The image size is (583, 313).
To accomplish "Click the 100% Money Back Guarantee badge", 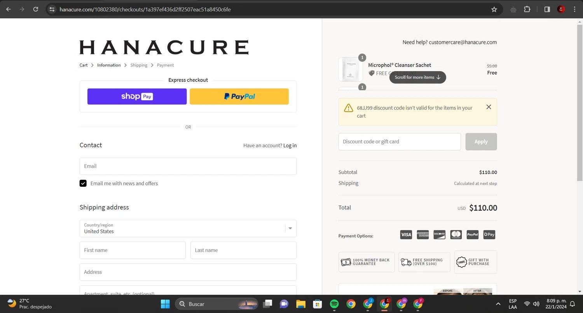I will 367,262.
